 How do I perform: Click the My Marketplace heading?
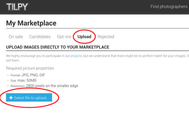click(x=31, y=23)
